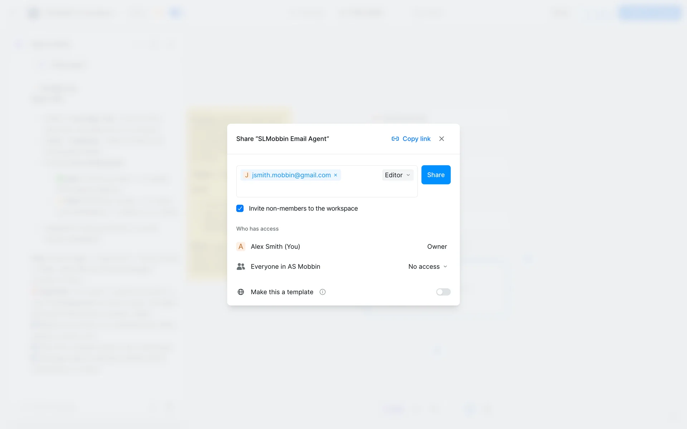Image resolution: width=687 pixels, height=429 pixels.
Task: Enable the Make this a template toggle
Action: pyautogui.click(x=443, y=292)
